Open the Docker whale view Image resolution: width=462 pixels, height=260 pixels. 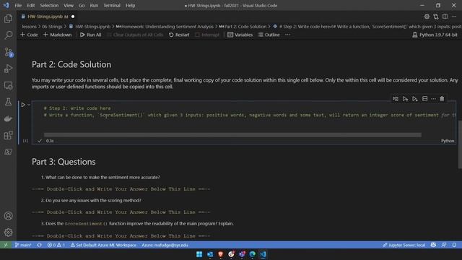click(x=8, y=118)
